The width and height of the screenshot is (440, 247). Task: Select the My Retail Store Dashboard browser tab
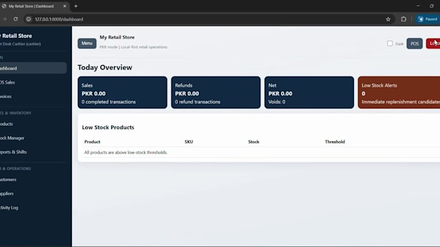(34, 6)
